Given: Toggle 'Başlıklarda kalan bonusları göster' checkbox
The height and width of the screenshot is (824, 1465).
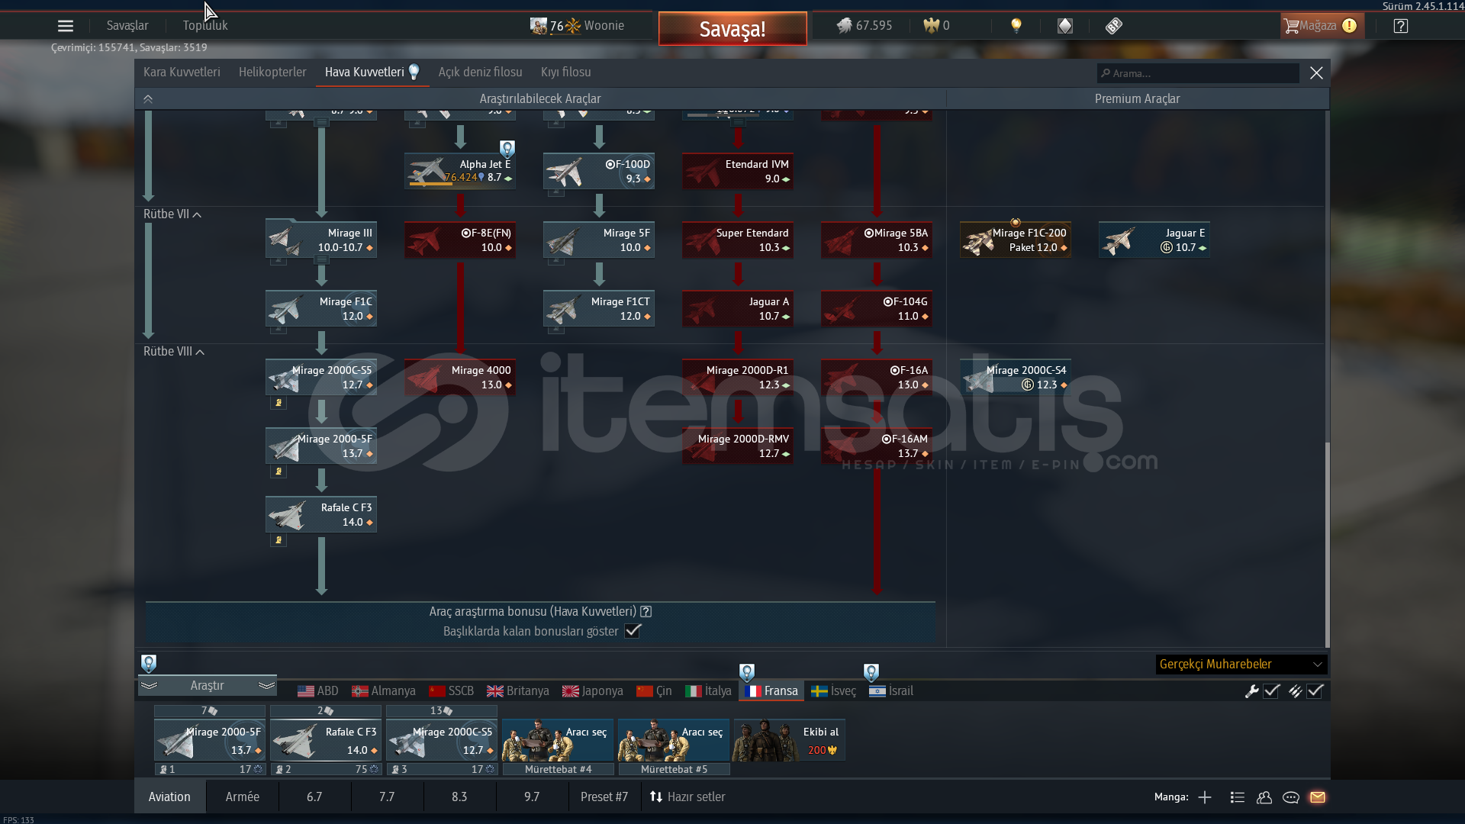Looking at the screenshot, I should point(633,631).
